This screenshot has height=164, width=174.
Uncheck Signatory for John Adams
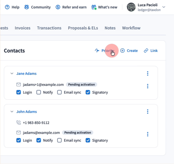click(88, 140)
